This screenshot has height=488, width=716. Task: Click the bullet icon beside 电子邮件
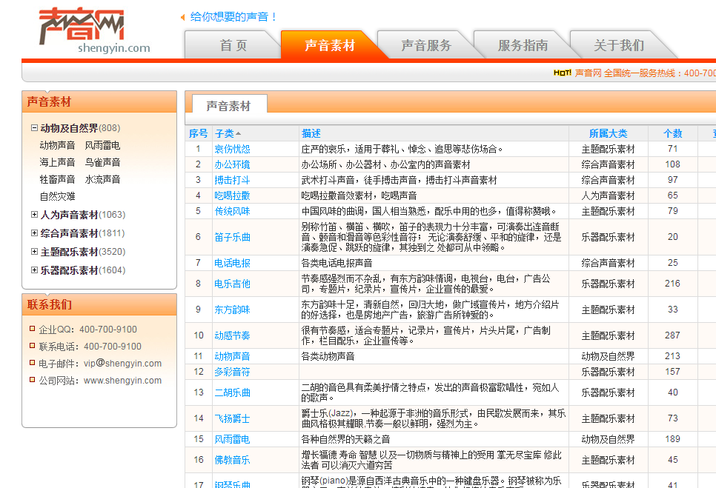[32, 363]
